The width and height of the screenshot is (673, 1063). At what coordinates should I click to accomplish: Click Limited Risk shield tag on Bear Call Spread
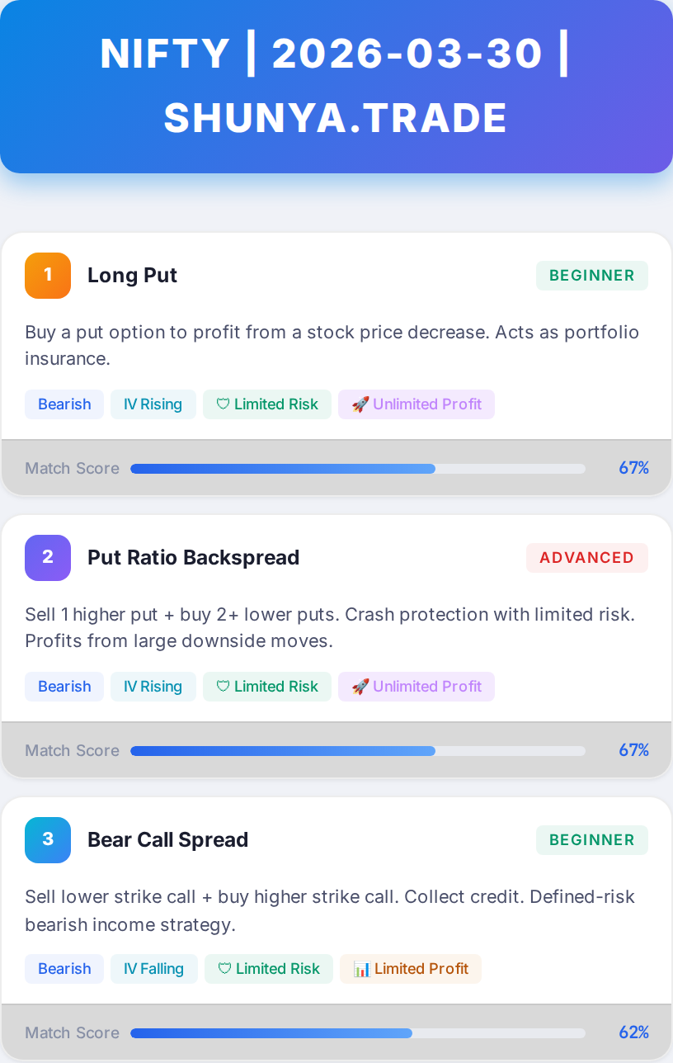click(268, 969)
